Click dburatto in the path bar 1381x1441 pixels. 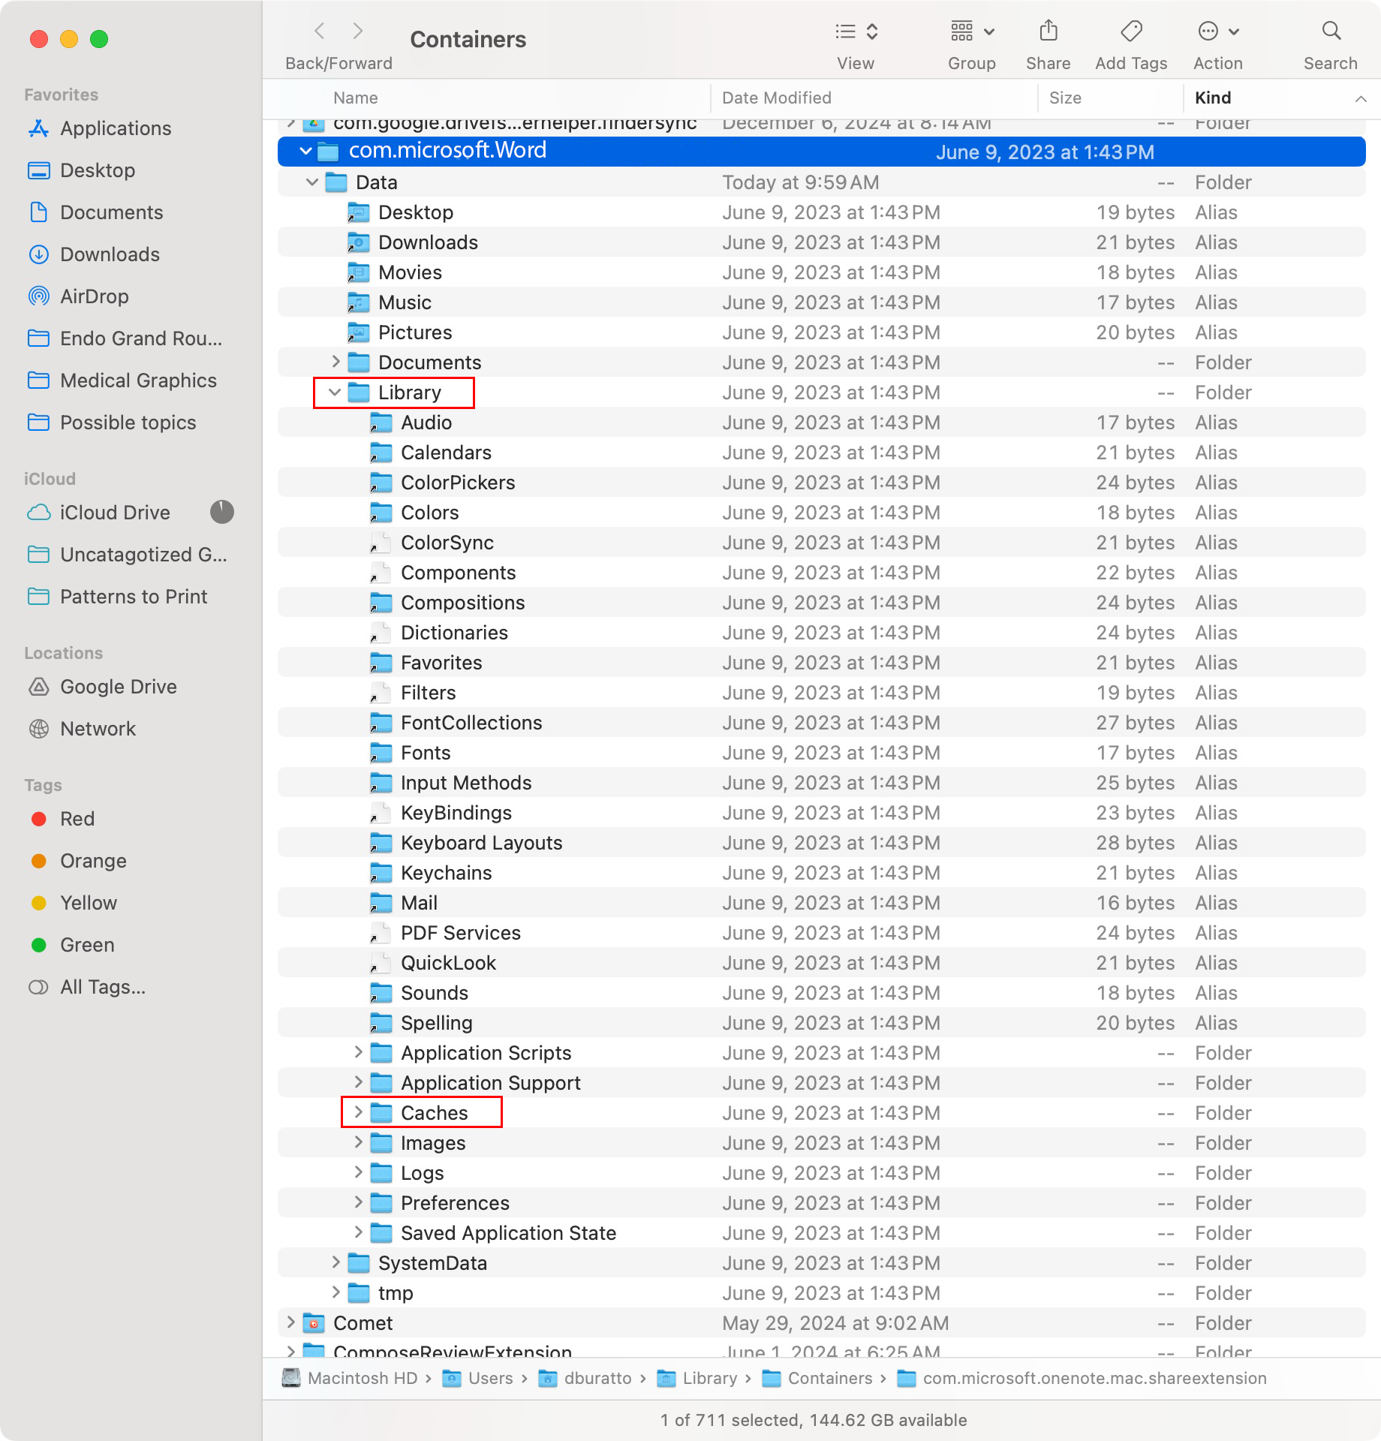(597, 1378)
